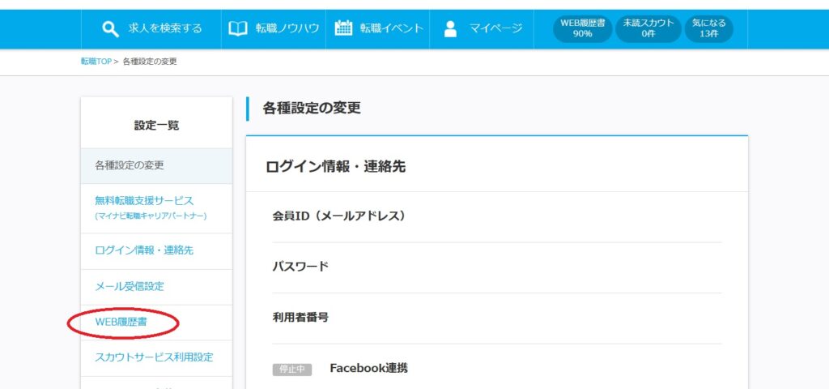Open スカウトサービス利用設定 in the sidebar
The image size is (829, 389).
[x=154, y=357]
